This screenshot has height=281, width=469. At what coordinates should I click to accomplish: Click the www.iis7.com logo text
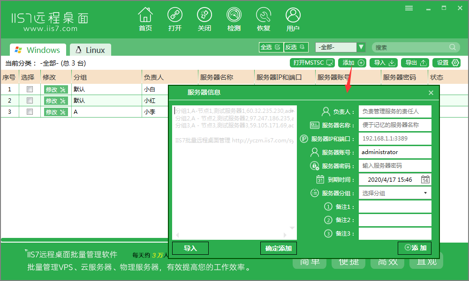[50, 29]
